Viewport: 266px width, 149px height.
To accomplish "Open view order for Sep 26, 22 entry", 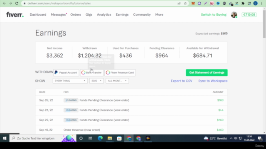I will click(121, 100).
